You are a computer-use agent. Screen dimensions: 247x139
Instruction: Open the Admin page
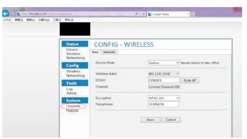pyautogui.click(x=71, y=93)
